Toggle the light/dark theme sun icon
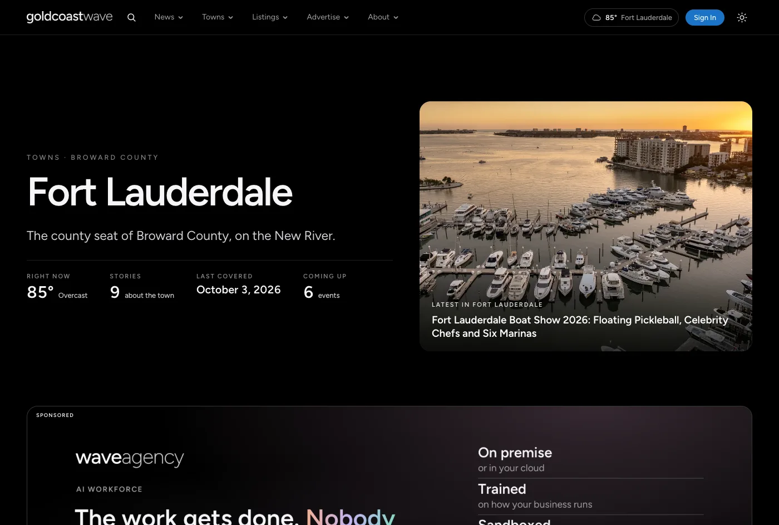Screen dimensions: 779x525 [x=742, y=17]
